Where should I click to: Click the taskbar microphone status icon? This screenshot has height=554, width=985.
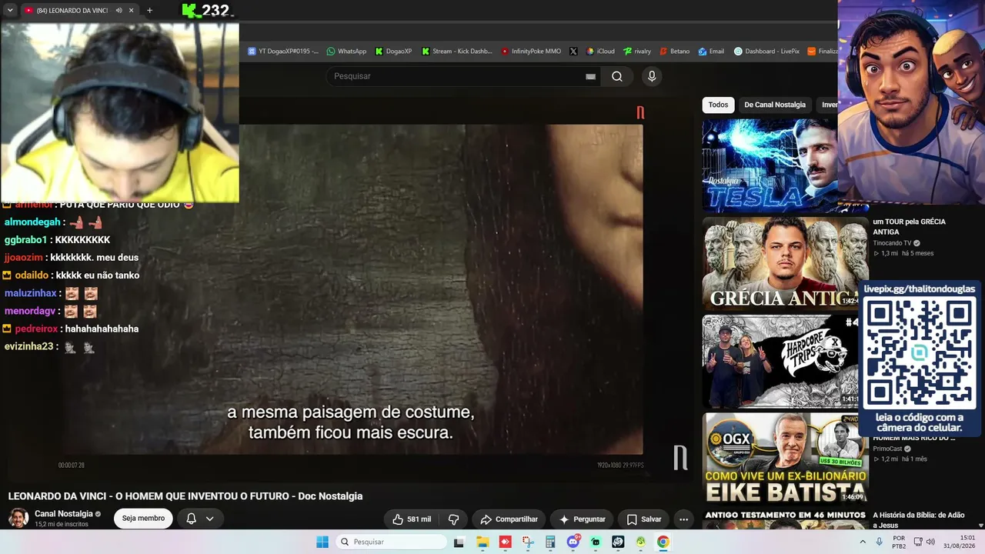point(879,542)
